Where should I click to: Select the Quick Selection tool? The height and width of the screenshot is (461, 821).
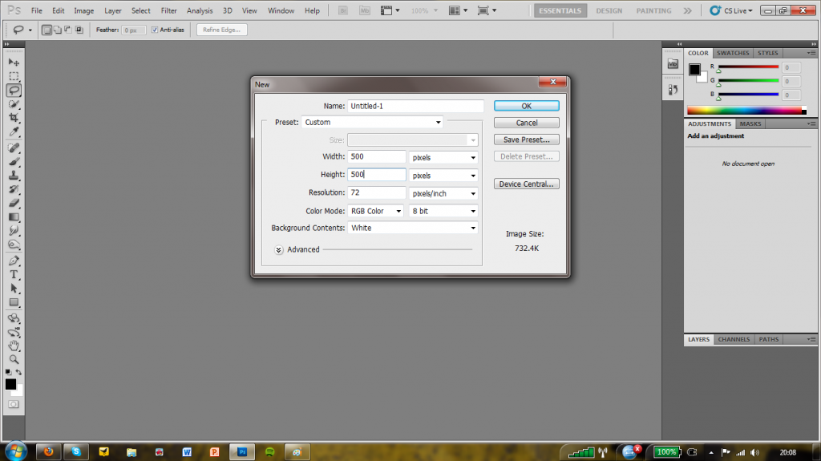click(14, 103)
